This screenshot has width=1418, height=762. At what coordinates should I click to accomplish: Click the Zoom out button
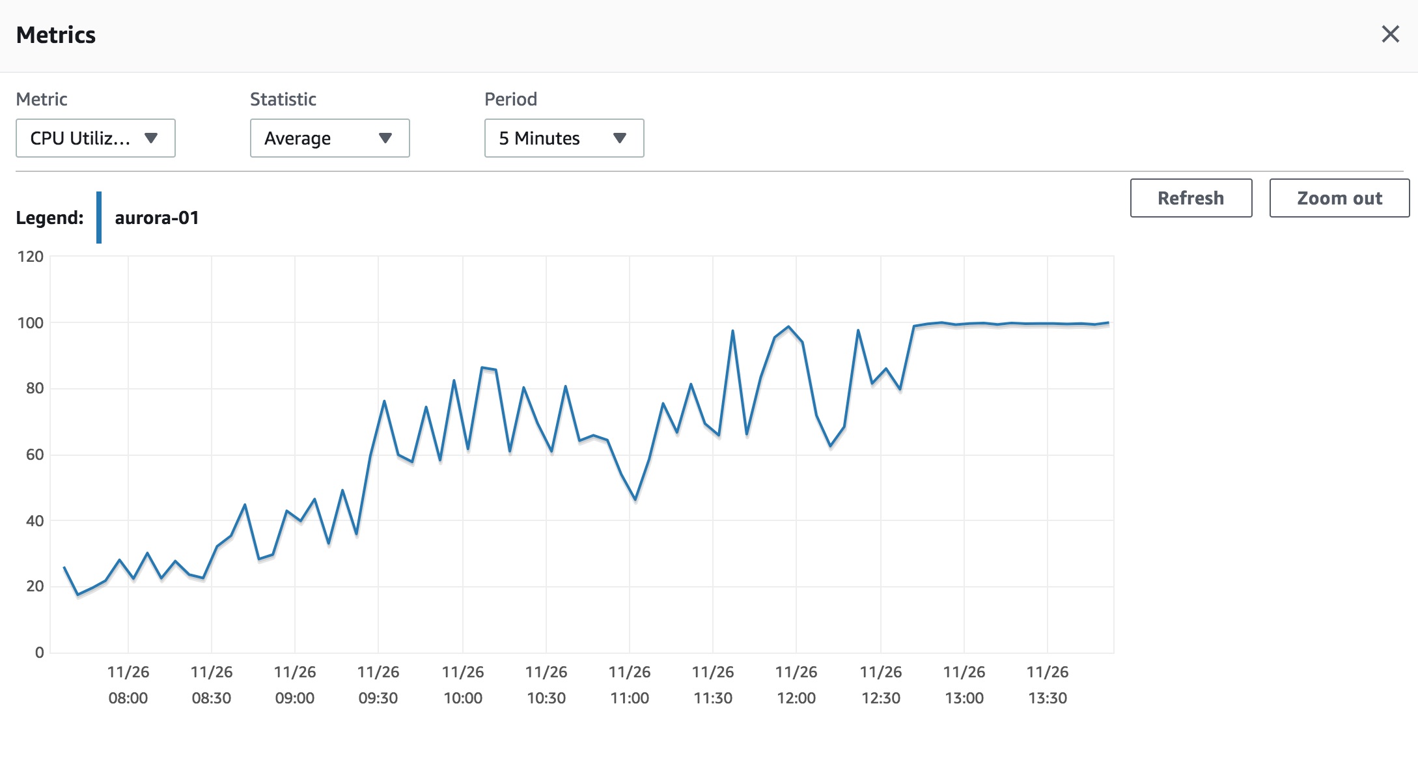[x=1339, y=198]
